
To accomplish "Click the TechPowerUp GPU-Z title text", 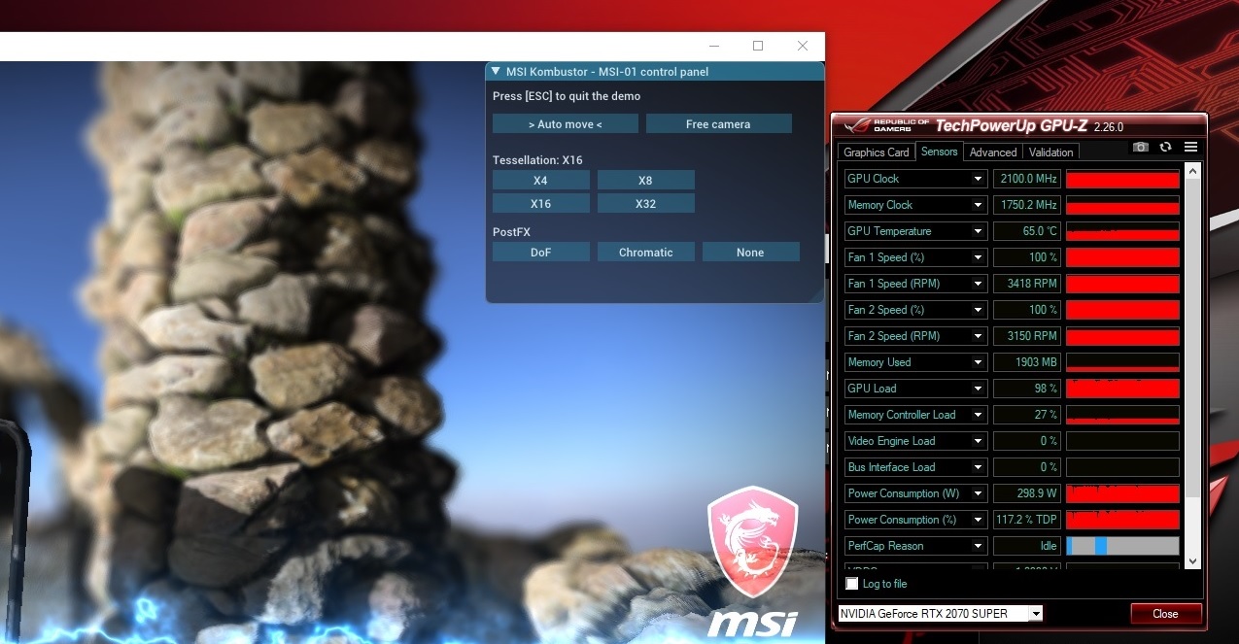I will click(x=1012, y=125).
